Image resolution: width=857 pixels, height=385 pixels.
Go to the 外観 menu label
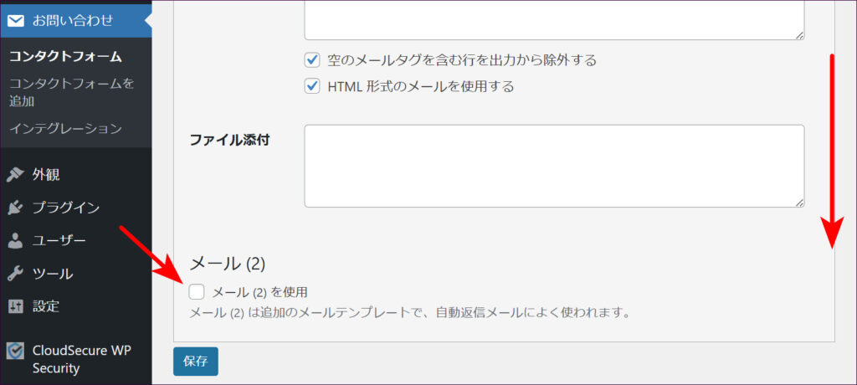click(46, 175)
